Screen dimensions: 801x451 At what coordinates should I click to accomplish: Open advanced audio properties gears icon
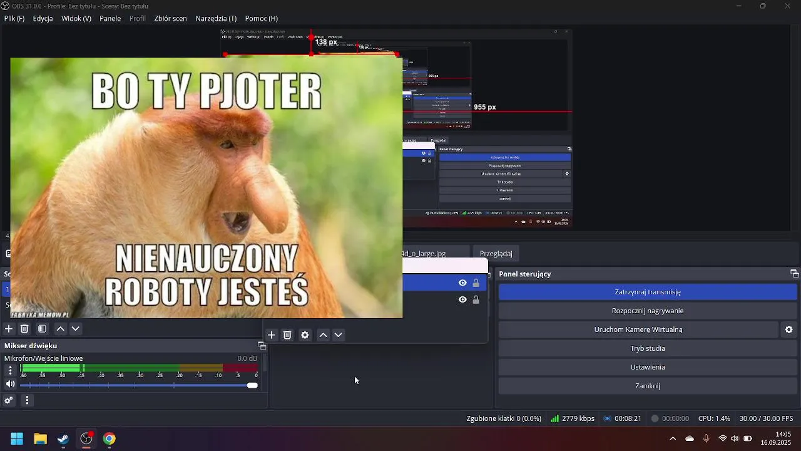pyautogui.click(x=9, y=400)
